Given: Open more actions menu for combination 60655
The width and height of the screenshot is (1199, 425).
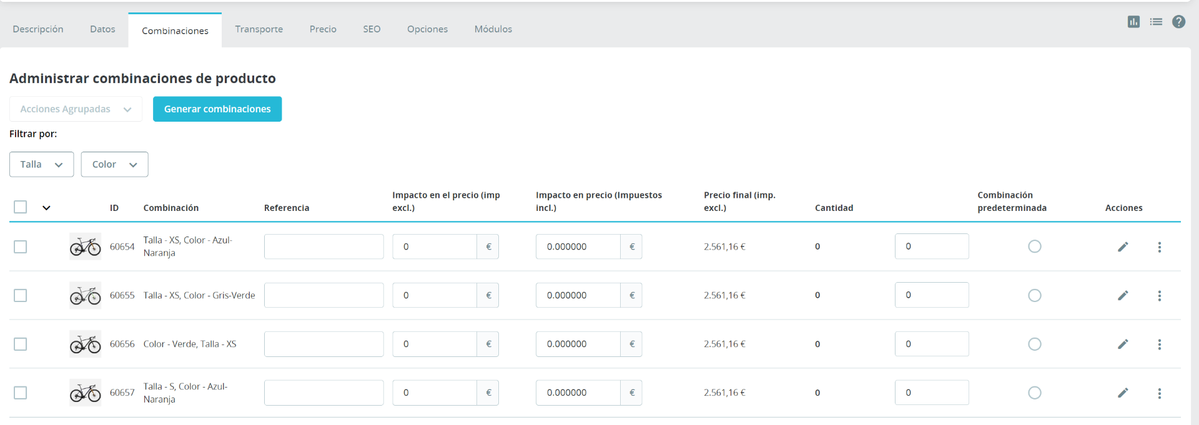Looking at the screenshot, I should (x=1159, y=296).
